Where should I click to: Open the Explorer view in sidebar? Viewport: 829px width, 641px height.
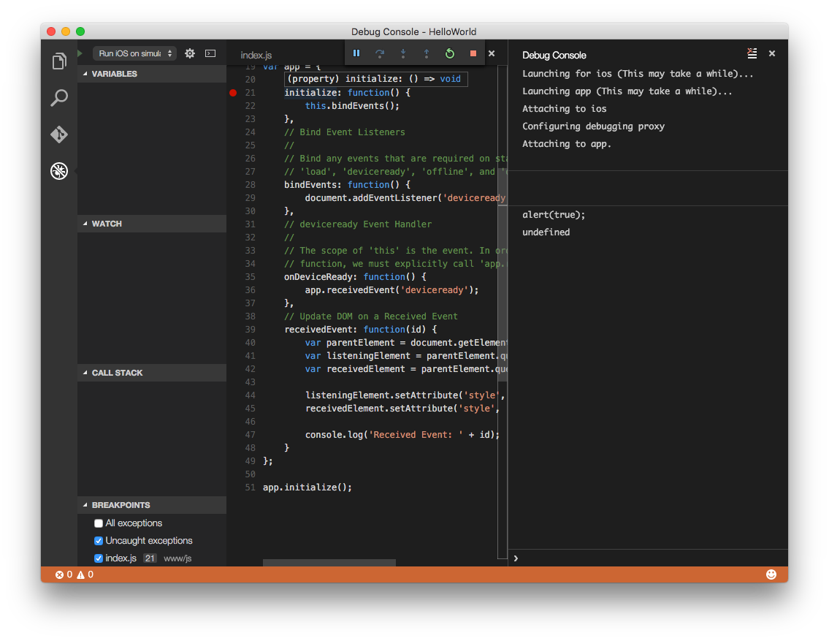pos(59,61)
